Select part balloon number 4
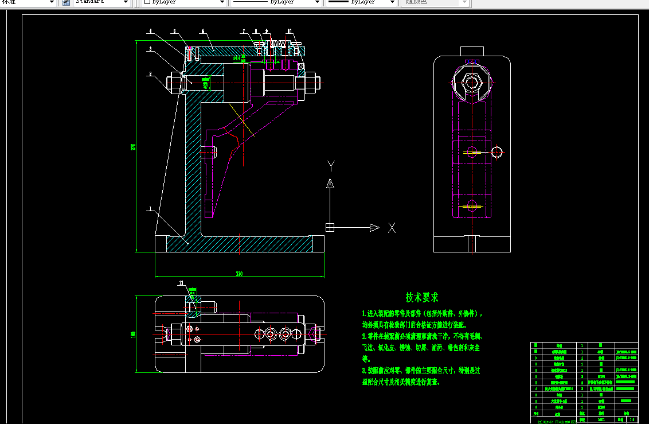This screenshot has width=649, height=424. tap(150, 31)
